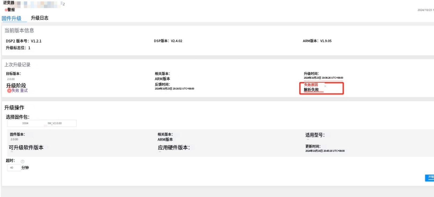Open the 升级日志 tab
Image resolution: width=434 pixels, height=197 pixels.
[x=40, y=18]
